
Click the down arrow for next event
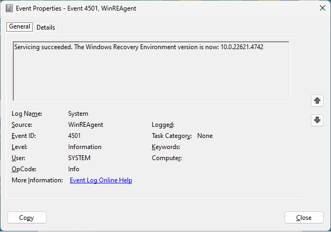(317, 120)
